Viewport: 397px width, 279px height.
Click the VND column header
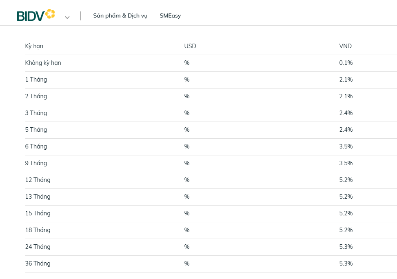(345, 46)
